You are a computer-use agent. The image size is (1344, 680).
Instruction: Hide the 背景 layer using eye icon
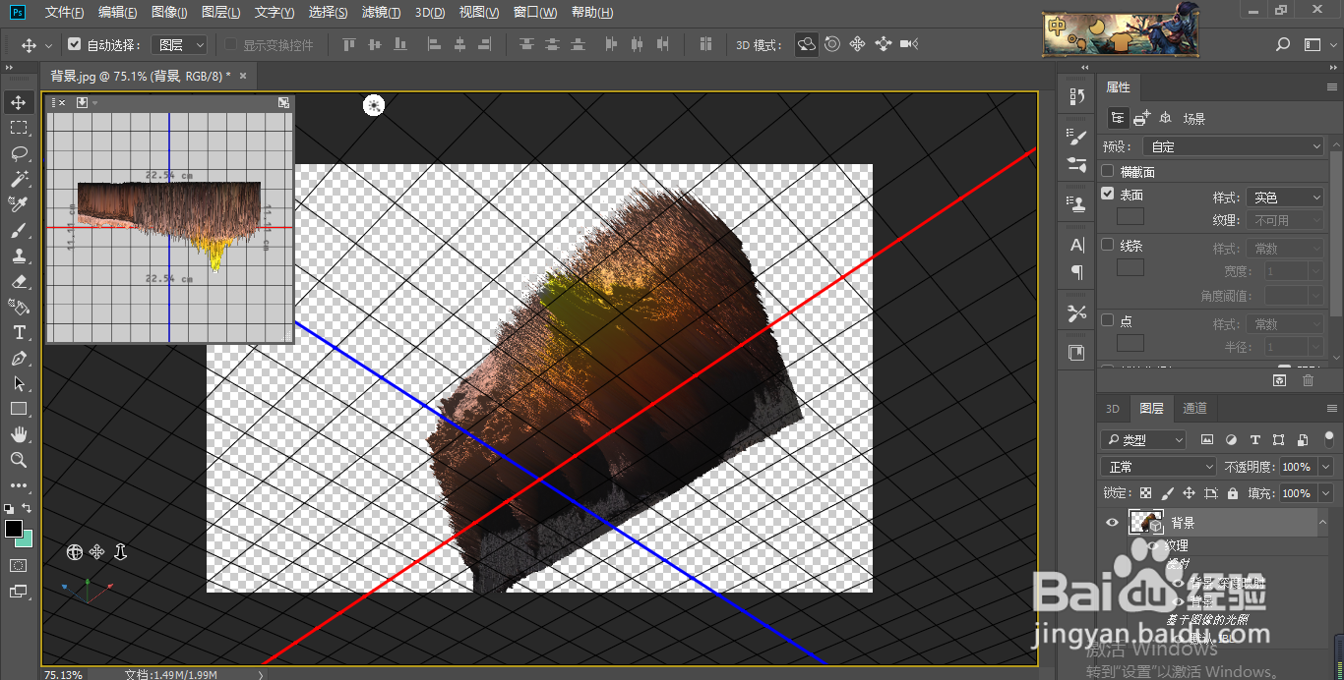point(1112,523)
